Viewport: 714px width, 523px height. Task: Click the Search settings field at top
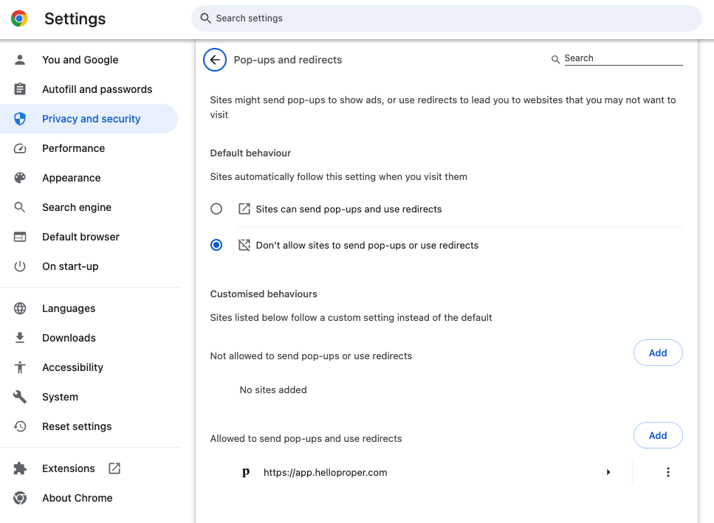[446, 18]
